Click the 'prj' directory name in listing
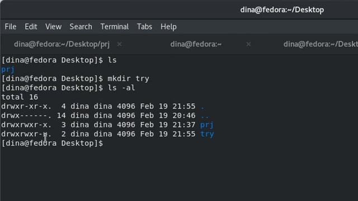 tap(206, 125)
